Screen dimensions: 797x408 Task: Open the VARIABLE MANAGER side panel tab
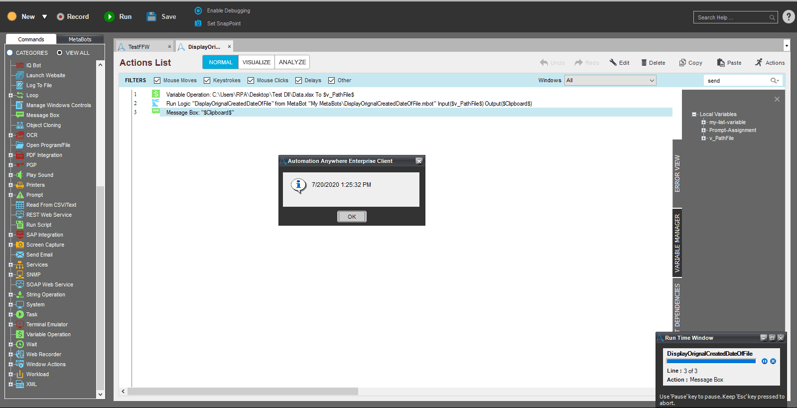pyautogui.click(x=677, y=243)
